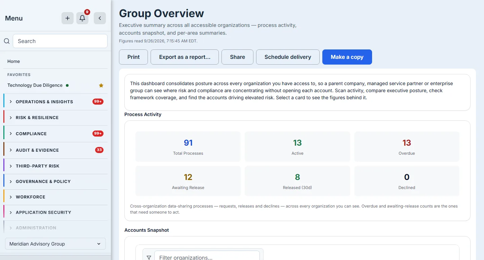The height and width of the screenshot is (260, 484).
Task: Click the FAVORITES label in the sidebar
Action: coord(19,75)
